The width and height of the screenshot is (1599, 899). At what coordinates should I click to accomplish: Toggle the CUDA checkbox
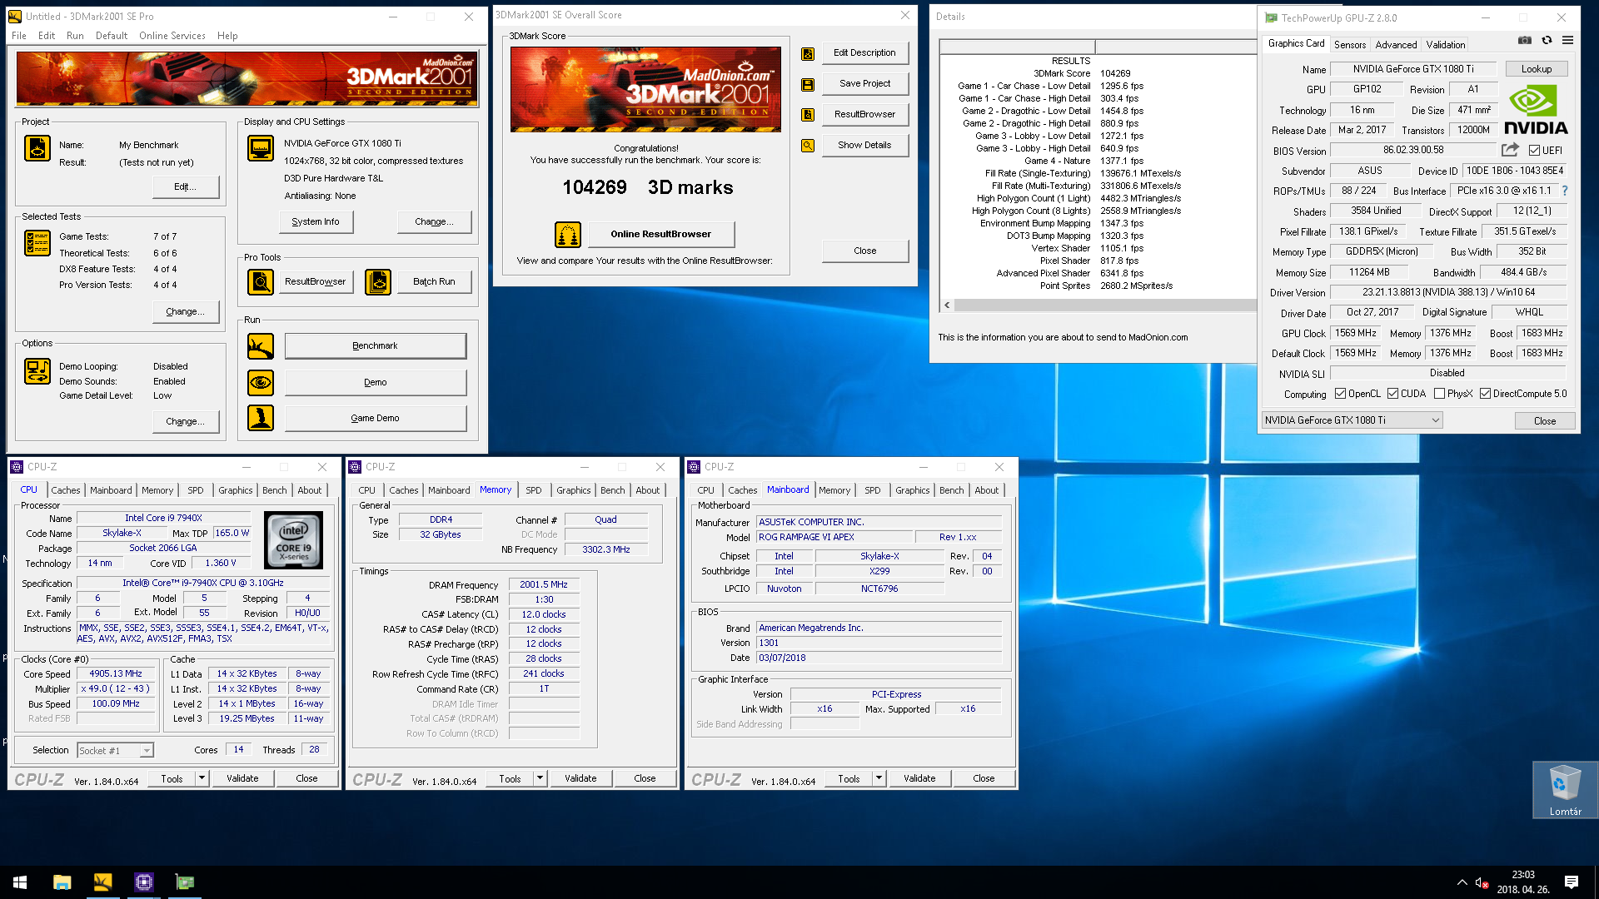(x=1392, y=394)
